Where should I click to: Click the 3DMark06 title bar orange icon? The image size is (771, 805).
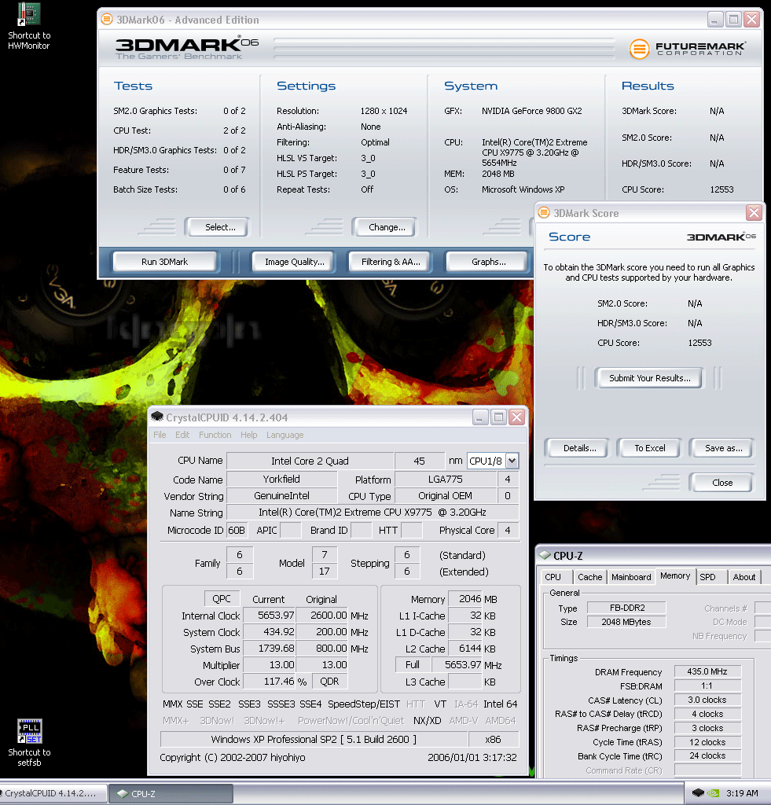click(x=107, y=20)
